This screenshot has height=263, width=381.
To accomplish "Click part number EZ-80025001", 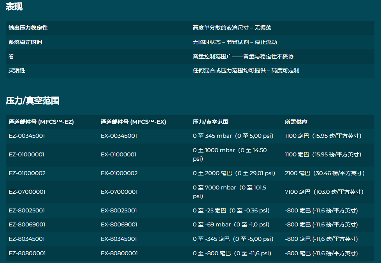I will pos(27,210).
